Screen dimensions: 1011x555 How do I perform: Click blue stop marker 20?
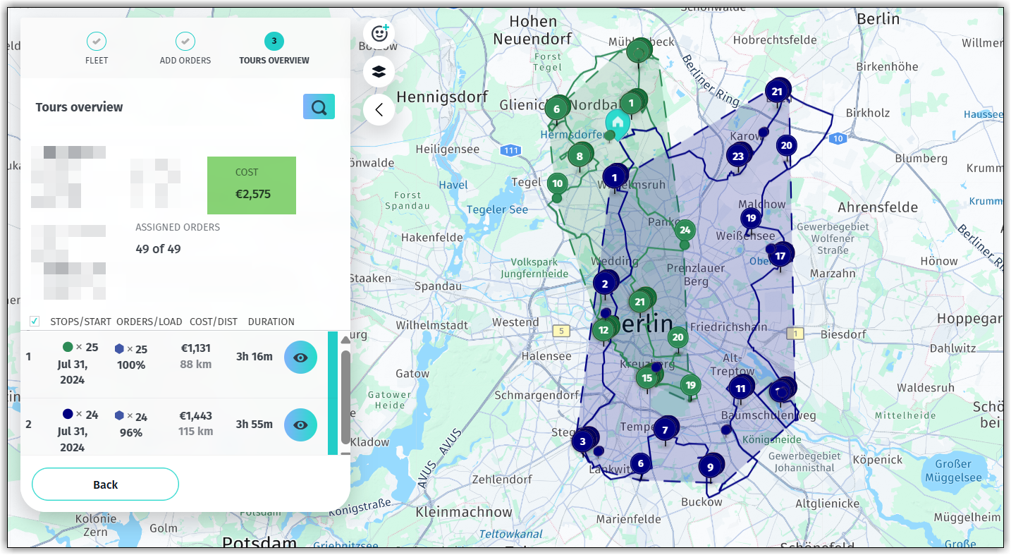pos(787,146)
